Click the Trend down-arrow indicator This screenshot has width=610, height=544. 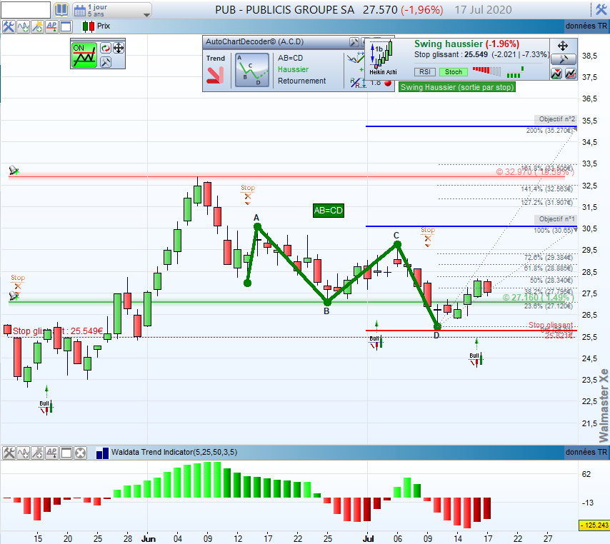[215, 75]
